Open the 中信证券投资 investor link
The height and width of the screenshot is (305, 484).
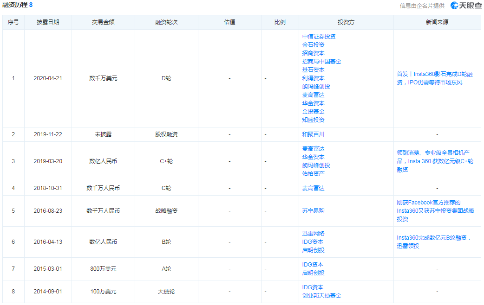pos(319,37)
